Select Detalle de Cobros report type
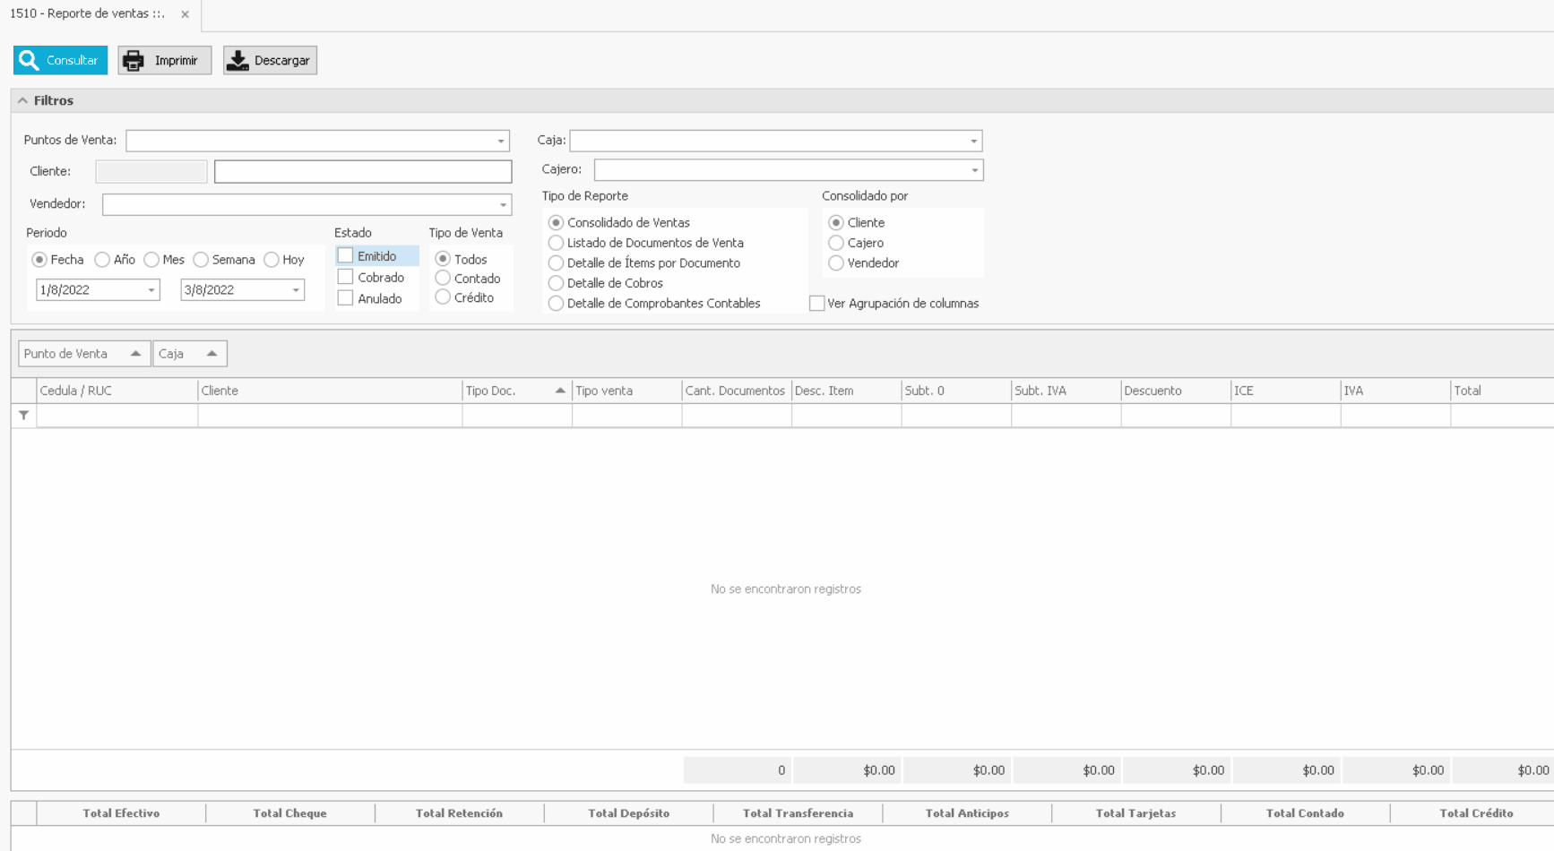1554x851 pixels. (556, 283)
